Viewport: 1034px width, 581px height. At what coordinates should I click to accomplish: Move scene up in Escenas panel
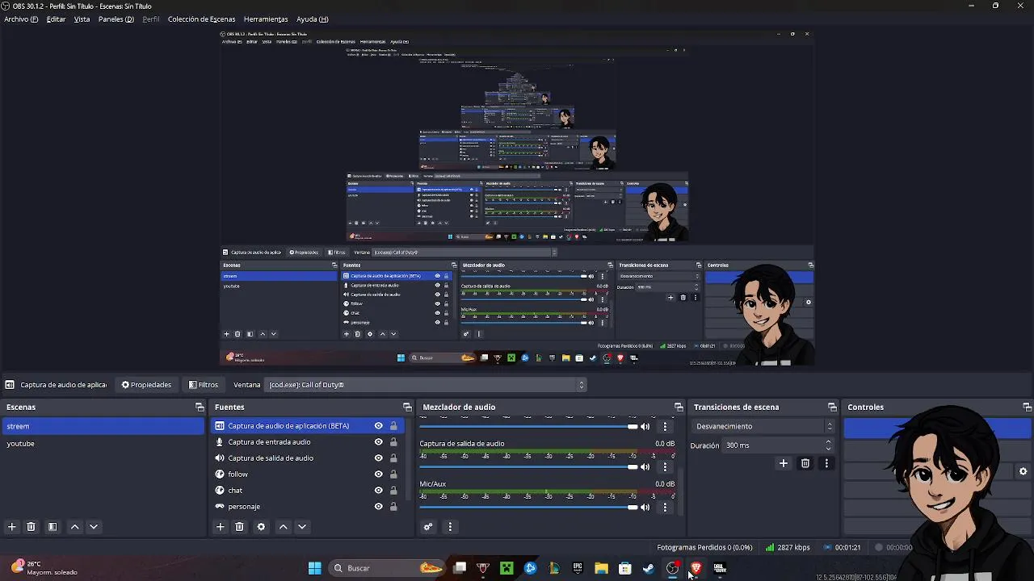point(74,527)
